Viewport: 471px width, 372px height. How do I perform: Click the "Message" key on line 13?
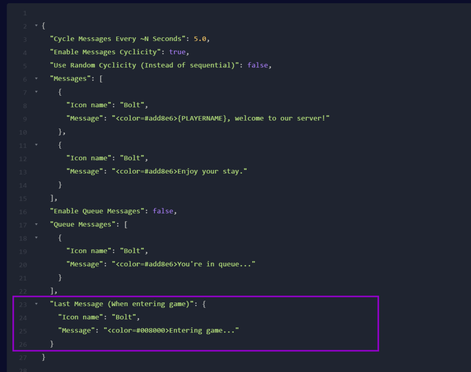[85, 171]
